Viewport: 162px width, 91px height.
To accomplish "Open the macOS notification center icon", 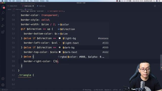I will (159, 1).
